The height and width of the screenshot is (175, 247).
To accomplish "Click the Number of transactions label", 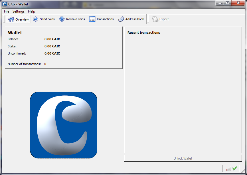I will click(x=24, y=64).
